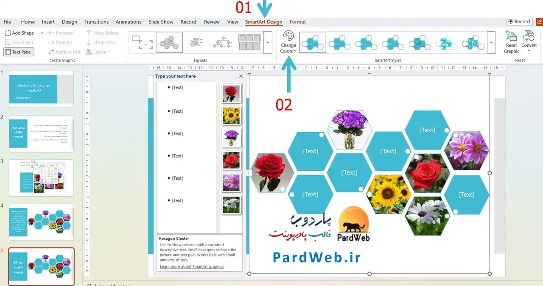The width and height of the screenshot is (543, 286).
Task: Switch to the Review tab
Action: tap(212, 22)
